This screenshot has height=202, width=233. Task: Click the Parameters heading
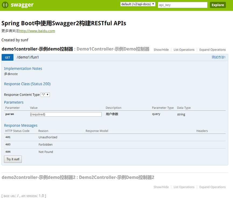click(14, 102)
